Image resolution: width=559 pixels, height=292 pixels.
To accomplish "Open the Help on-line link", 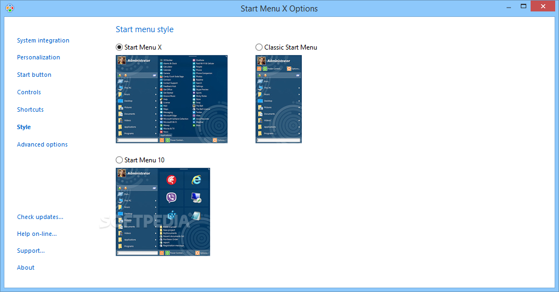I will click(37, 234).
